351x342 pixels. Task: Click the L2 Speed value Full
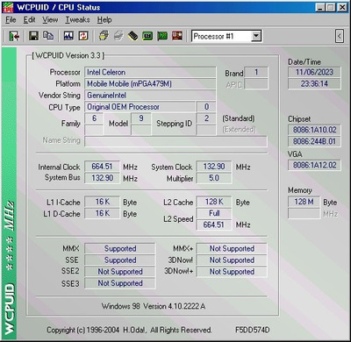214,213
